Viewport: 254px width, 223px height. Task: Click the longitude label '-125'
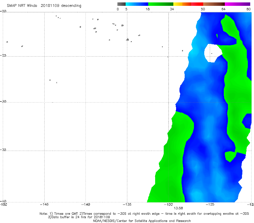point(210,204)
